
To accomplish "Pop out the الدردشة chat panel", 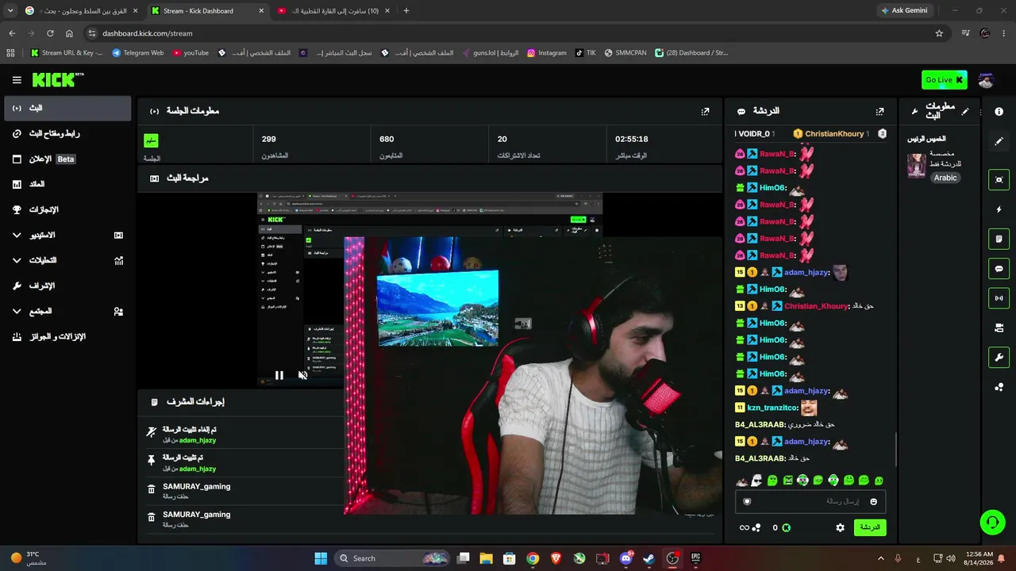I will tap(879, 112).
